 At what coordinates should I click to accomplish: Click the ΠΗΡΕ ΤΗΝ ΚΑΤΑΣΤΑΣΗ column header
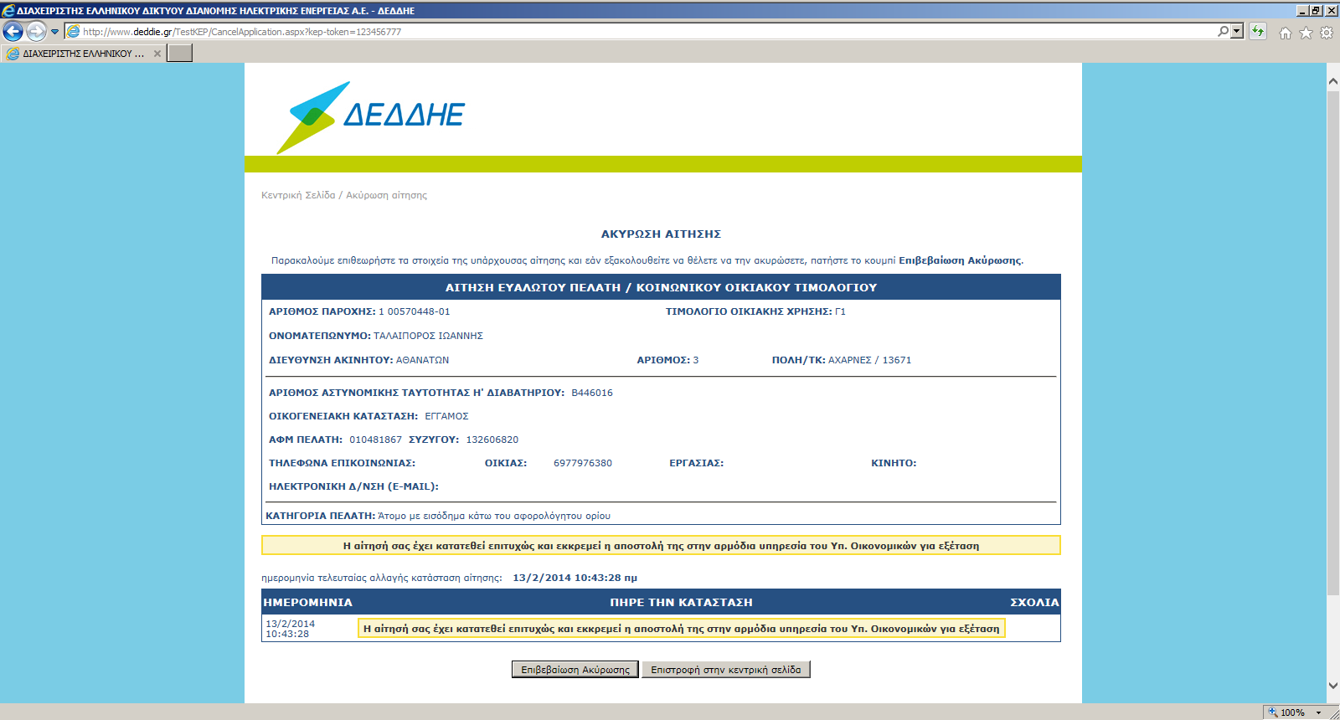click(681, 602)
